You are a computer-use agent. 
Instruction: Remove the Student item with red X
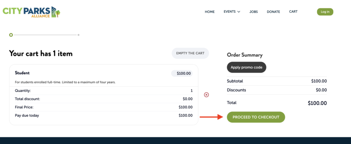206,95
